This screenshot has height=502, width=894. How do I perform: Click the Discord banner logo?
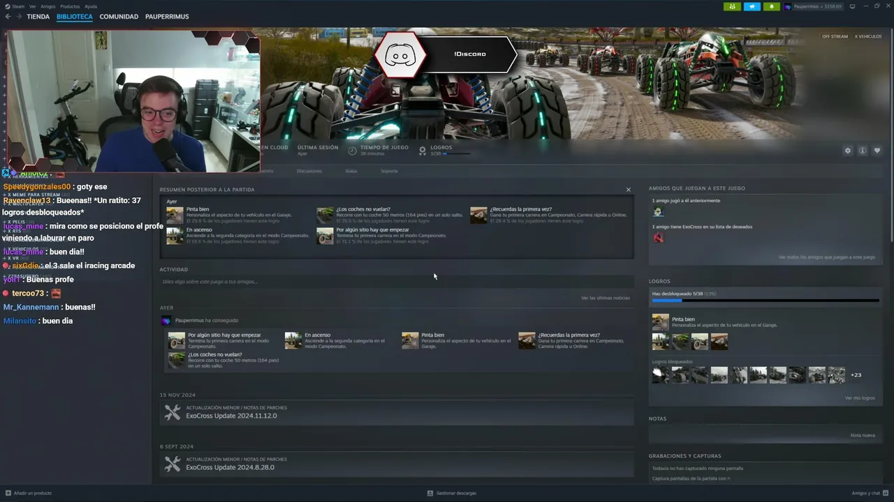pyautogui.click(x=400, y=54)
